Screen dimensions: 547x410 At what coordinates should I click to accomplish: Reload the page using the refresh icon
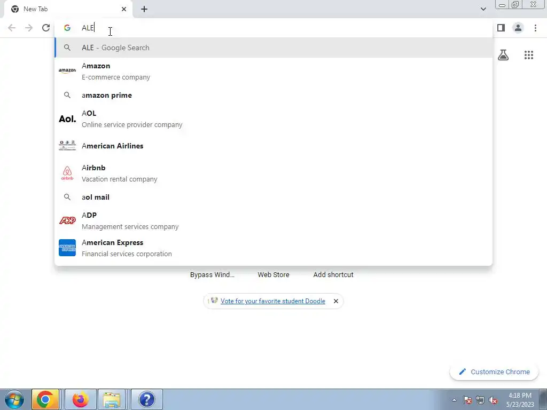click(46, 28)
